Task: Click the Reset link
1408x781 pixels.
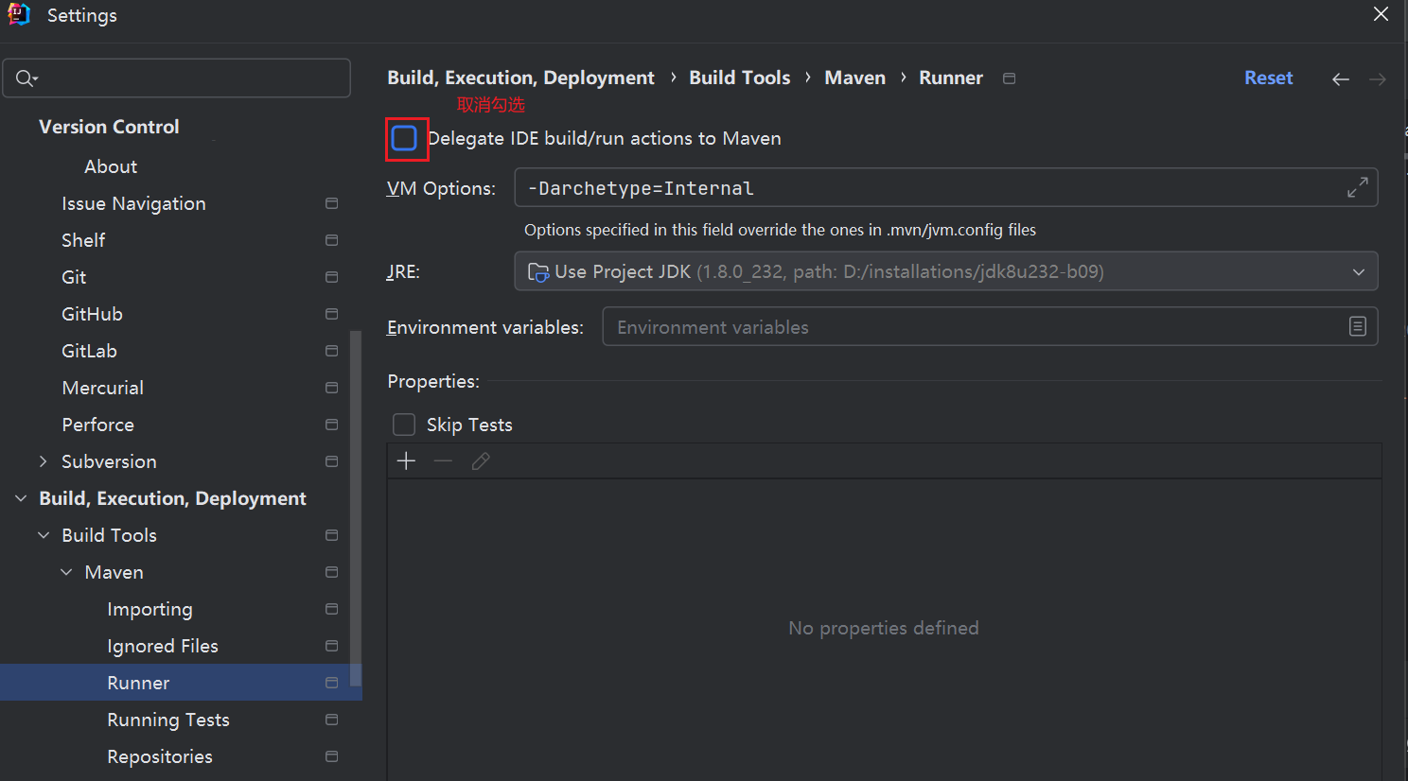Action: (1268, 78)
